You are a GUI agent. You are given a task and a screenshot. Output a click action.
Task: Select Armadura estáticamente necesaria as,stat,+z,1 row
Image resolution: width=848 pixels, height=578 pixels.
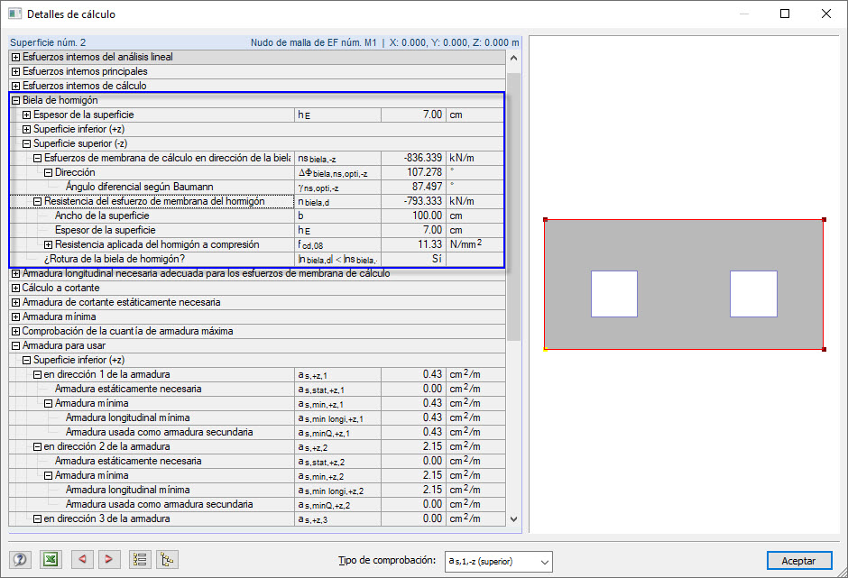point(257,389)
